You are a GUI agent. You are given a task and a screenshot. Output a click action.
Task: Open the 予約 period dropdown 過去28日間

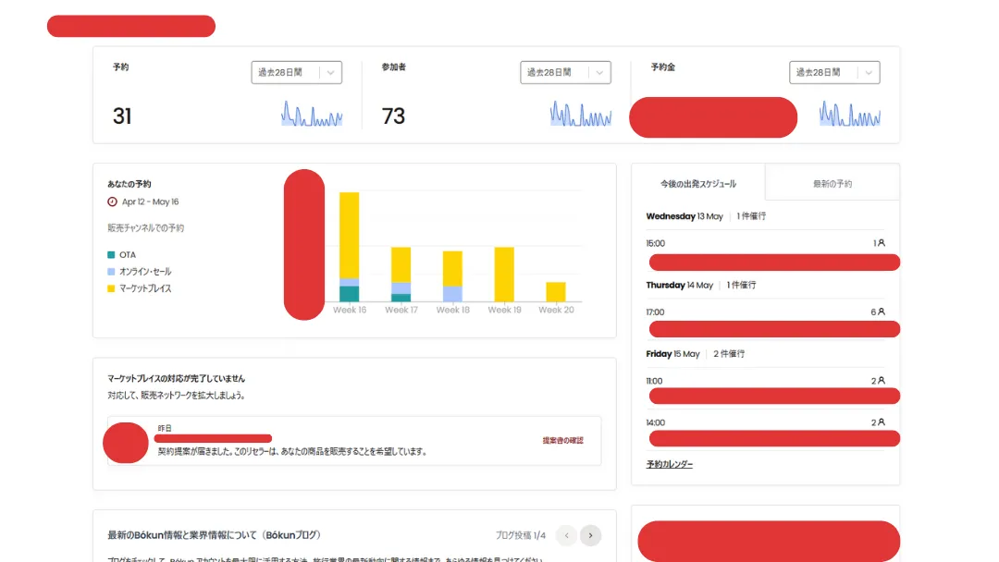296,72
